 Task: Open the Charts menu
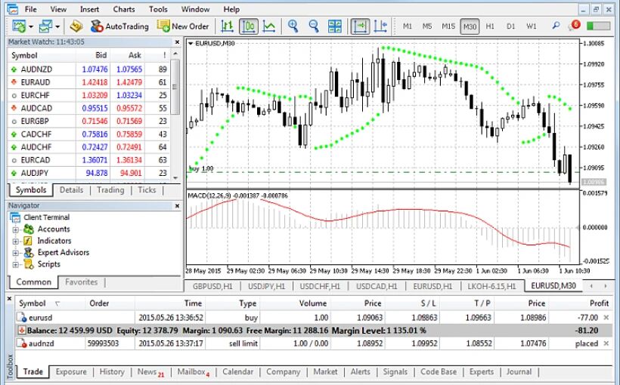point(124,9)
